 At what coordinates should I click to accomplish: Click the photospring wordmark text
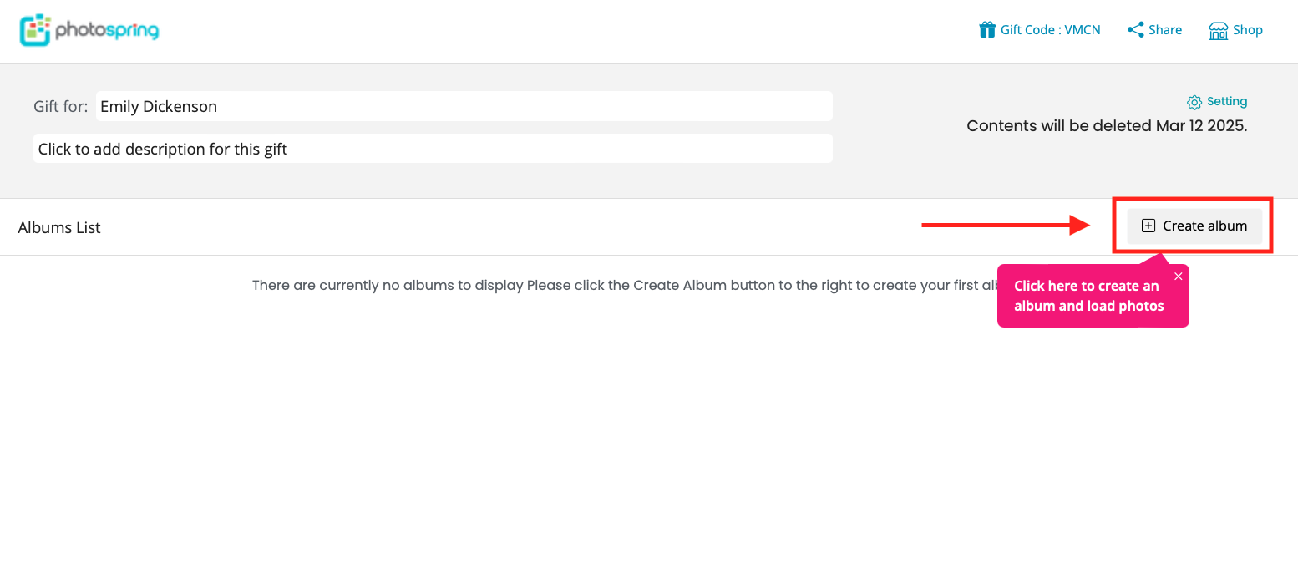[x=107, y=32]
